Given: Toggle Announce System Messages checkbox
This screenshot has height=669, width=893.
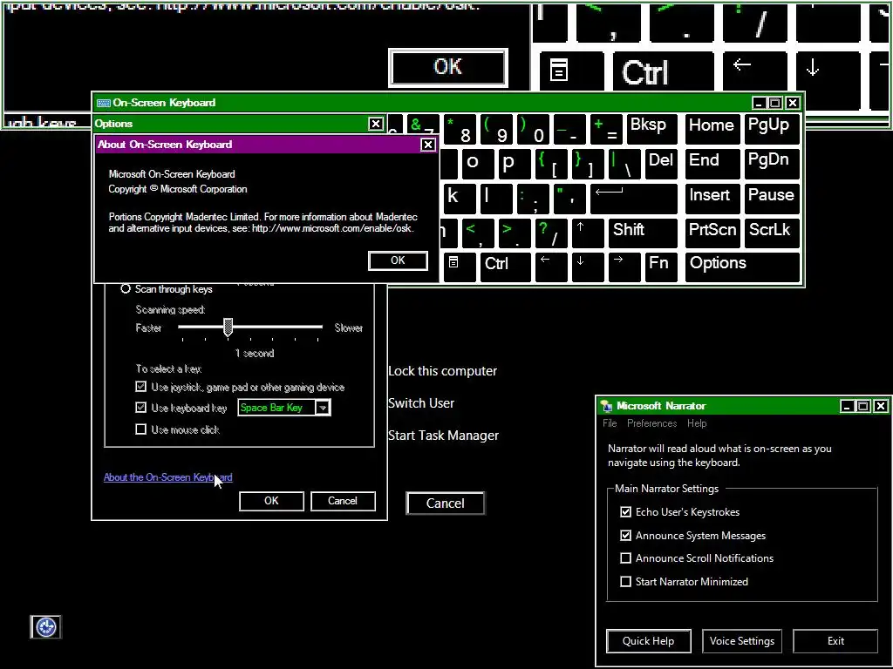Looking at the screenshot, I should click(x=626, y=536).
